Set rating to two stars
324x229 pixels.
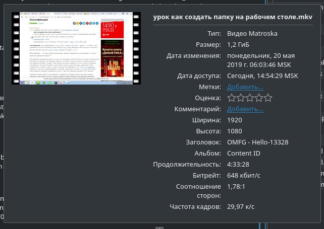coord(241,98)
